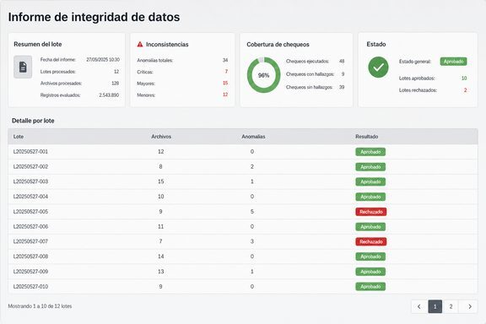Image resolution: width=486 pixels, height=324 pixels.
Task: Click the anomalies count 3 for lot L20250527-007
Action: click(252, 241)
